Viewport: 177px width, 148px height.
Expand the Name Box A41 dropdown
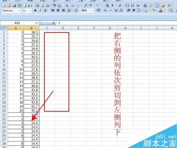(36, 23)
